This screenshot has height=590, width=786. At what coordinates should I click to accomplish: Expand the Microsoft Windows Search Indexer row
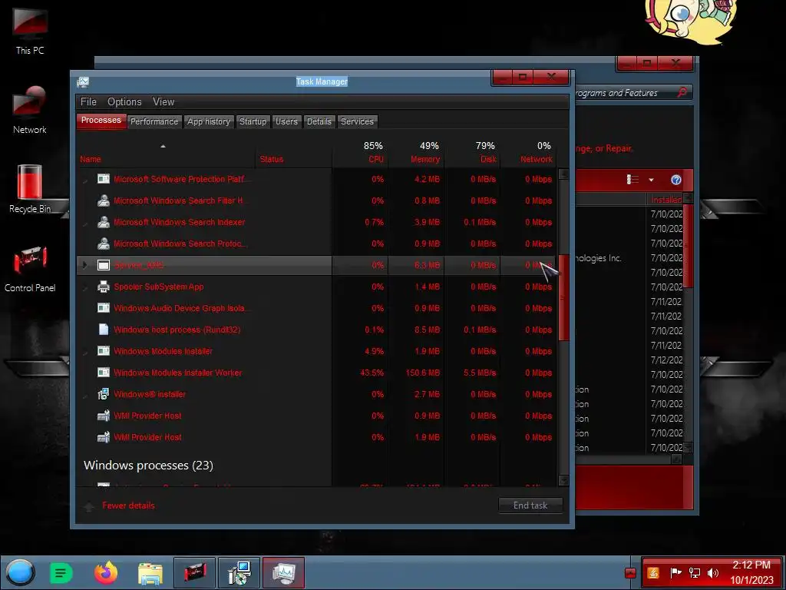tap(85, 223)
